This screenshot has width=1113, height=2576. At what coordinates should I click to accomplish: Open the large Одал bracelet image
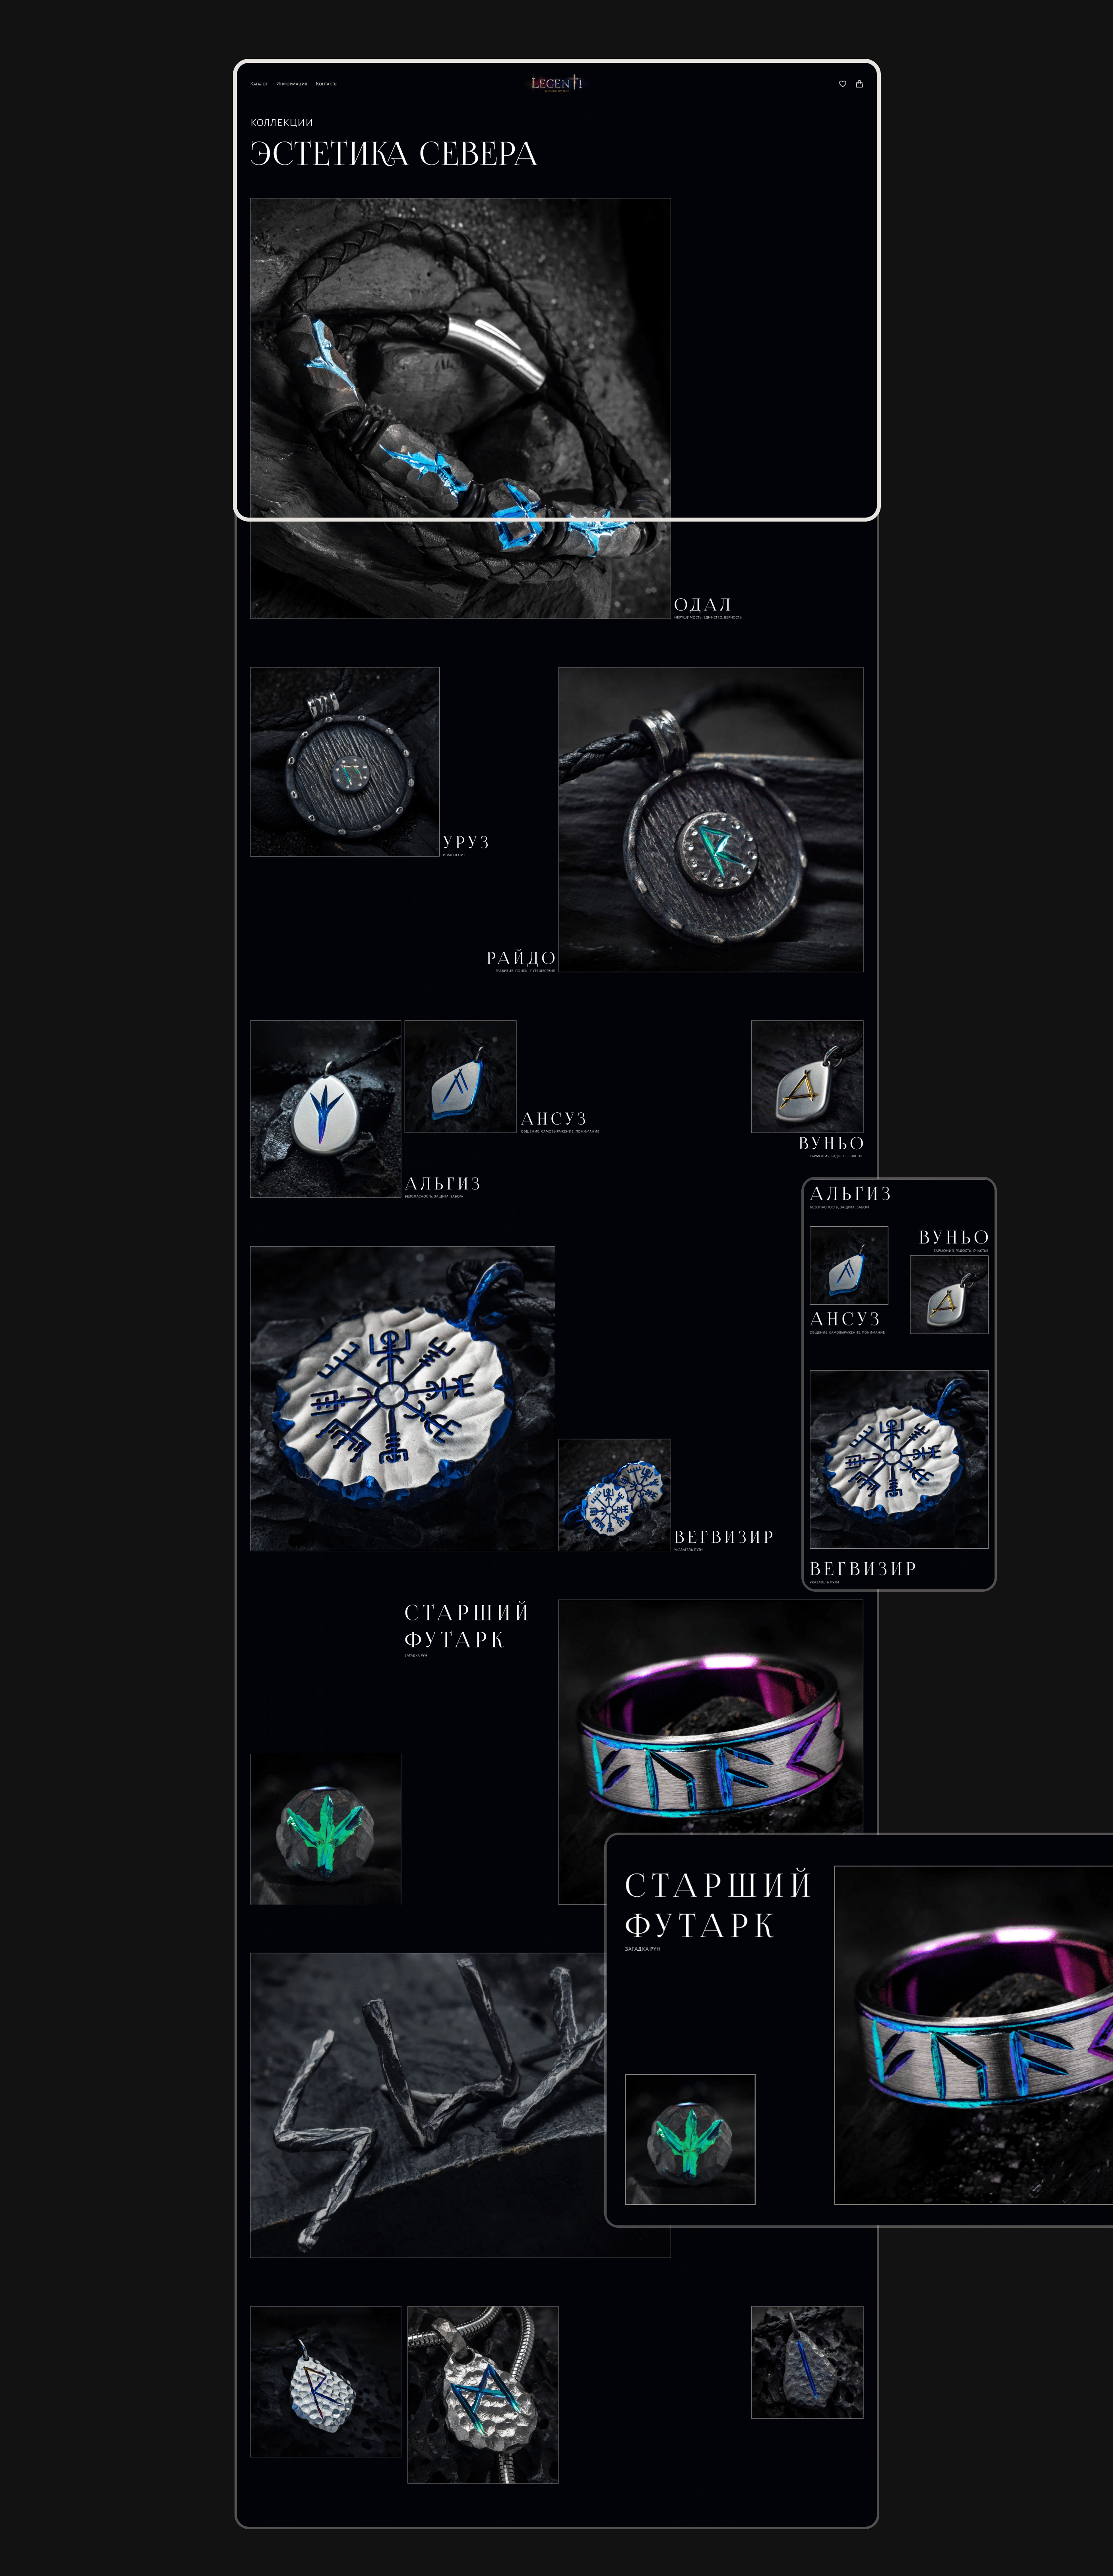(460, 408)
